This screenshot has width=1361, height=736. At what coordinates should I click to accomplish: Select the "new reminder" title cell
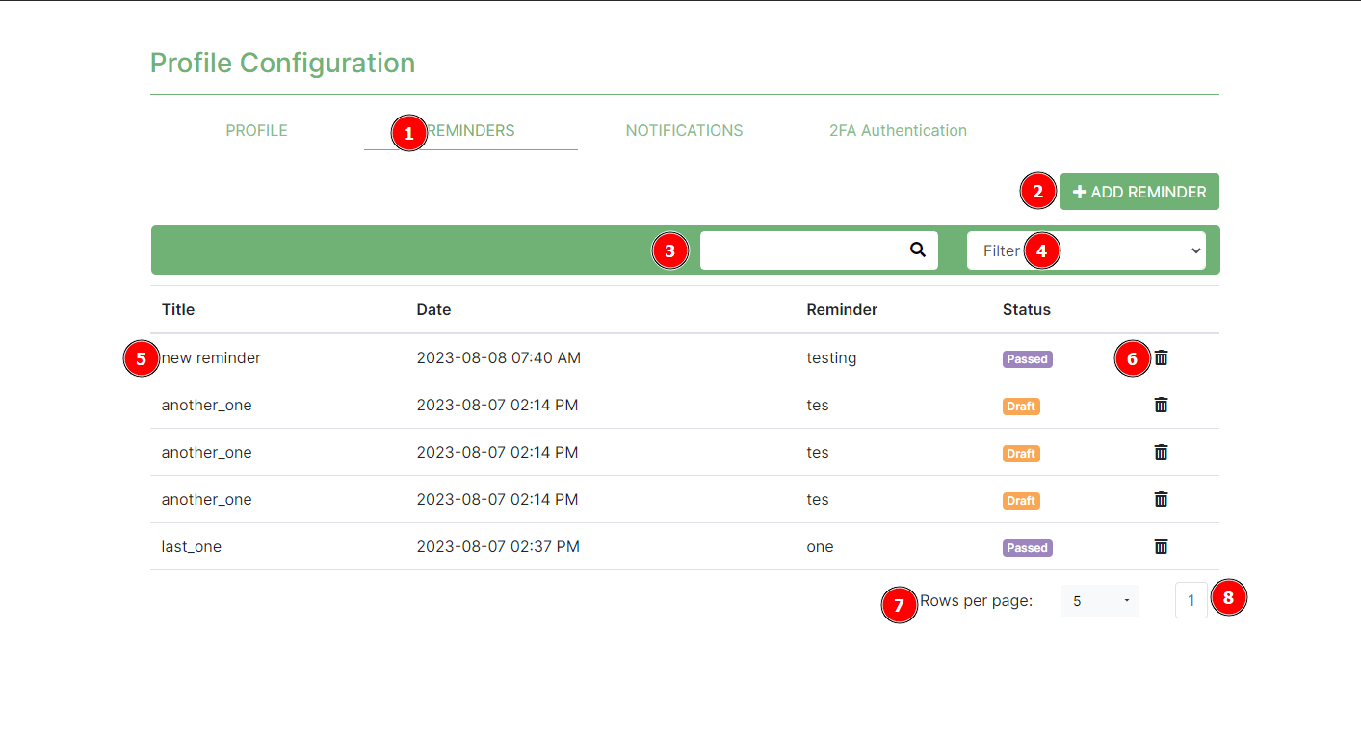point(211,357)
